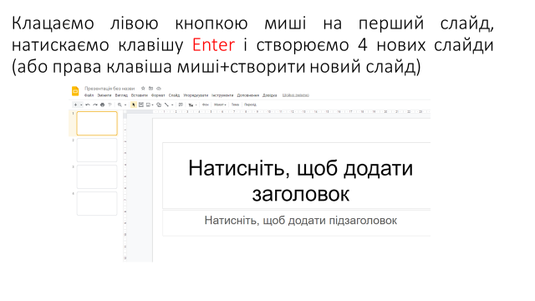Open the line type dropdown arrow
The image size is (535, 301).
[172, 105]
